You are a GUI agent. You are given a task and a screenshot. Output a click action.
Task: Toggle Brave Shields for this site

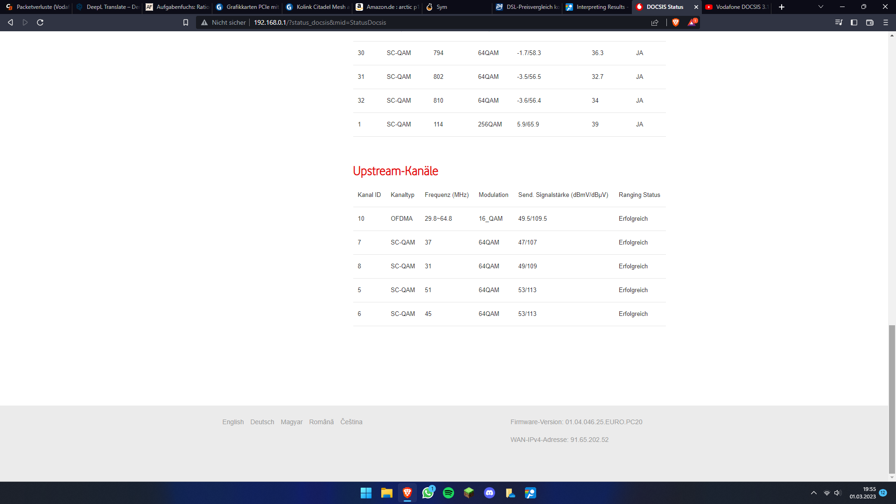[x=675, y=22]
